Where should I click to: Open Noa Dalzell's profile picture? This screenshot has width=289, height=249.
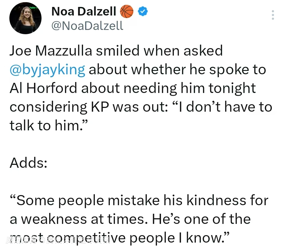[25, 18]
